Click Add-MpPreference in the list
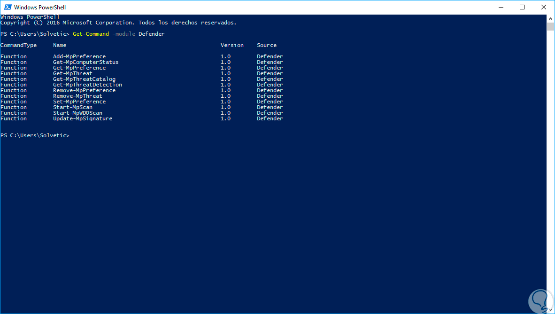The image size is (555, 314). point(79,57)
